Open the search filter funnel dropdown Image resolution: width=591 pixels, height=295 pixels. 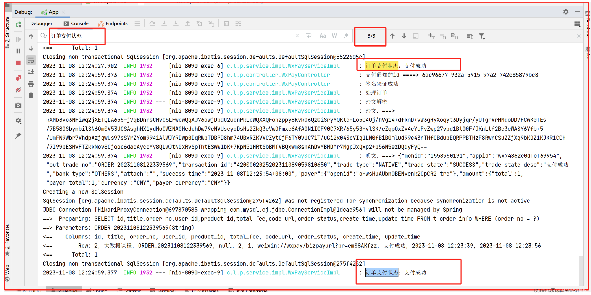(482, 36)
